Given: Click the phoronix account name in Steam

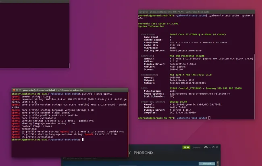Looking at the screenshot, I should [196, 147].
